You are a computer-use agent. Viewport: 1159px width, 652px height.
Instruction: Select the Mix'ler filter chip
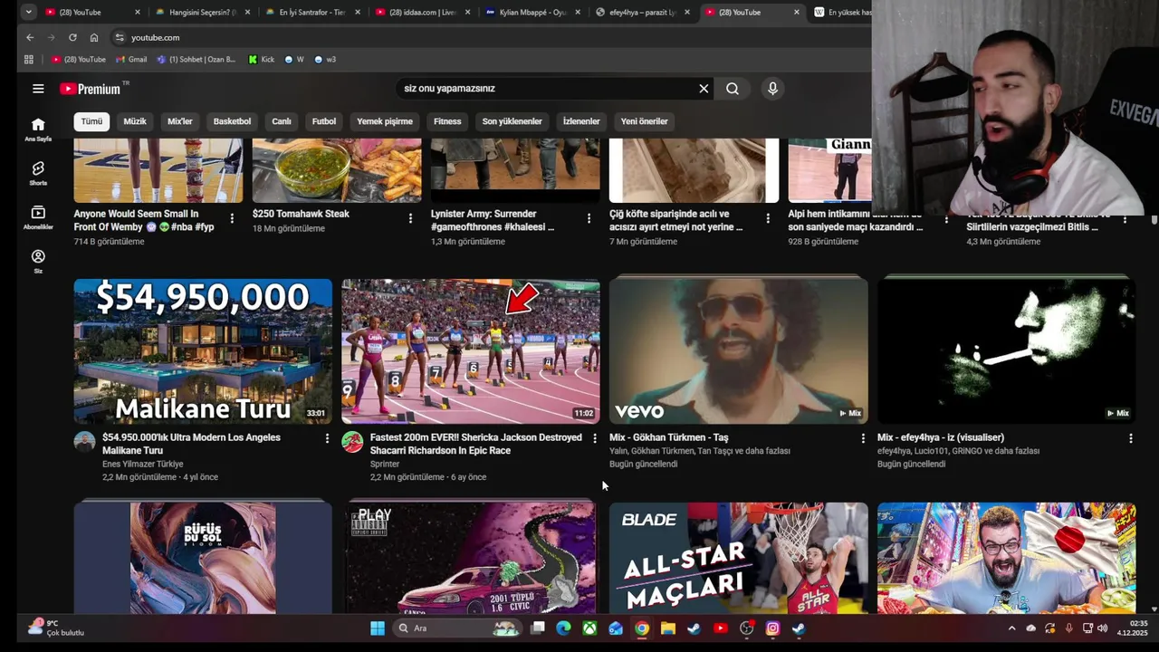coord(180,121)
